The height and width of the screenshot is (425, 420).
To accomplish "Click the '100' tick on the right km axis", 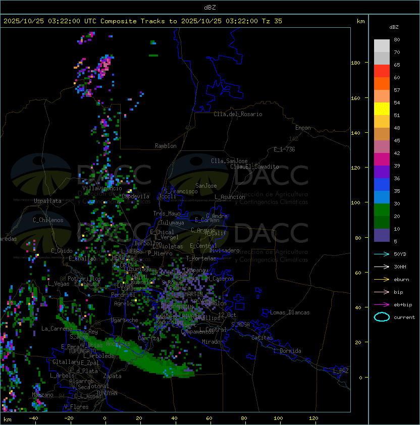I will click(x=355, y=203).
